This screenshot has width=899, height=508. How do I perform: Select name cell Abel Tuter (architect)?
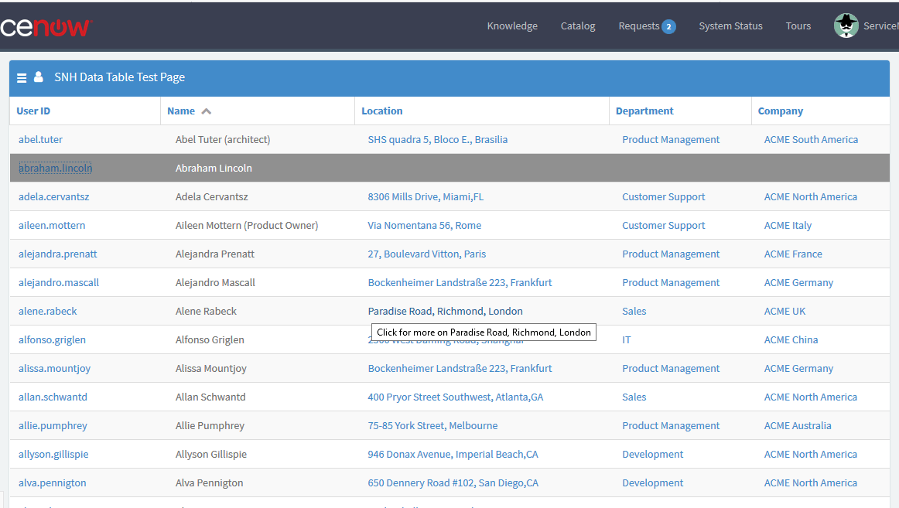223,140
